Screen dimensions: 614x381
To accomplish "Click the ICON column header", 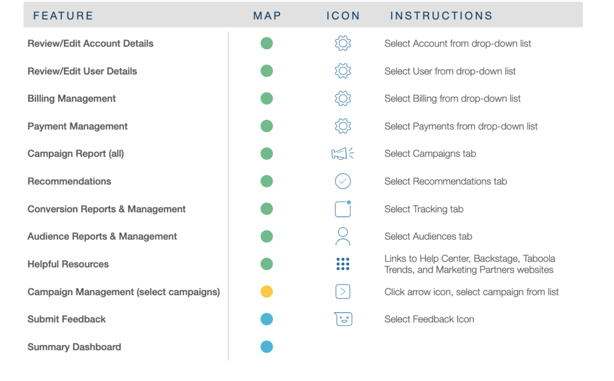I will [343, 16].
